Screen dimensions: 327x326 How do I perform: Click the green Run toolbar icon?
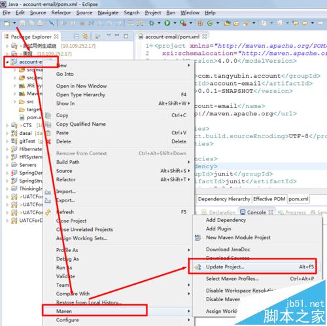tap(167, 23)
